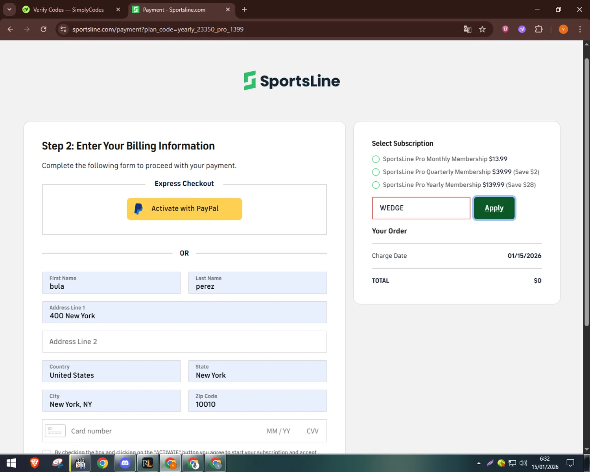Open the Chrome profile avatar
This screenshot has width=590, height=472.
(x=563, y=29)
